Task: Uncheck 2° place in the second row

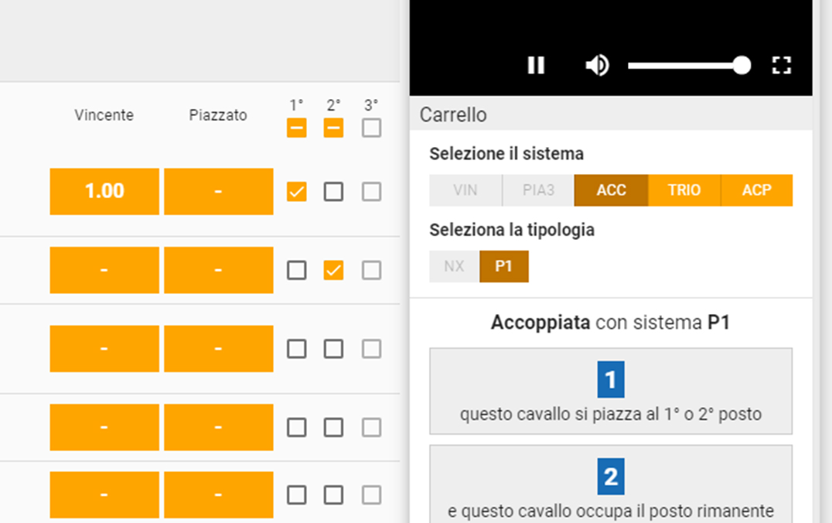Action: pos(333,270)
